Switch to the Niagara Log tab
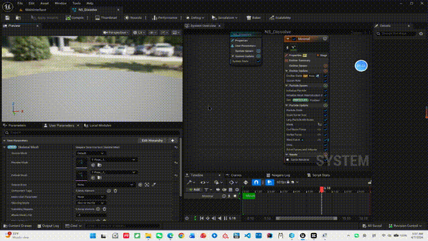This screenshot has width=428, height=241. 278,175
